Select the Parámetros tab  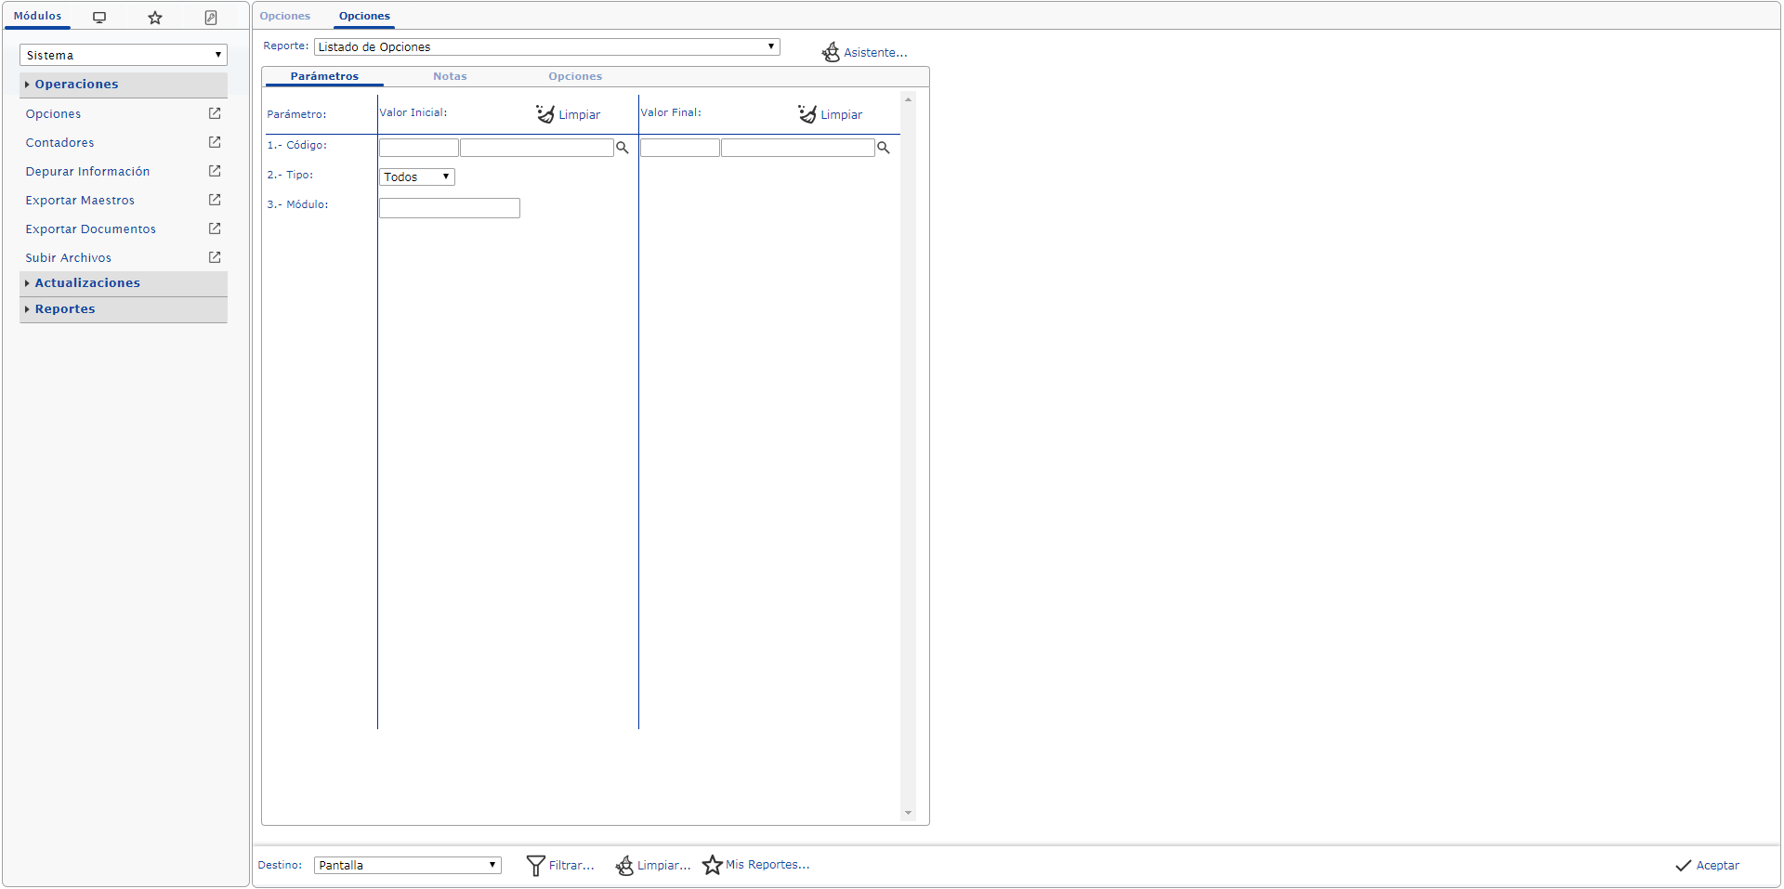coord(324,76)
